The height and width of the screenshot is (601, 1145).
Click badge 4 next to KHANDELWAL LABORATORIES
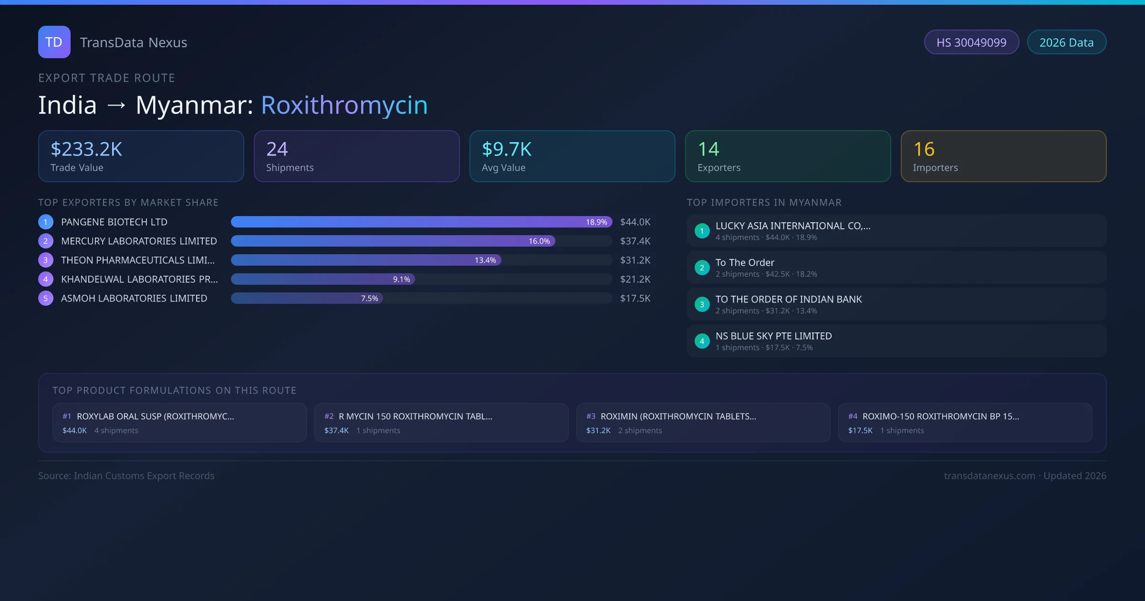coord(45,279)
